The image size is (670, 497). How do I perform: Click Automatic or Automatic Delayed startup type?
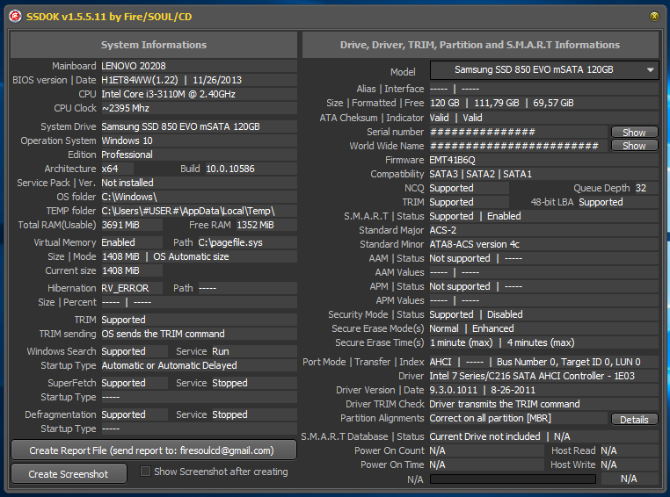coord(169,365)
